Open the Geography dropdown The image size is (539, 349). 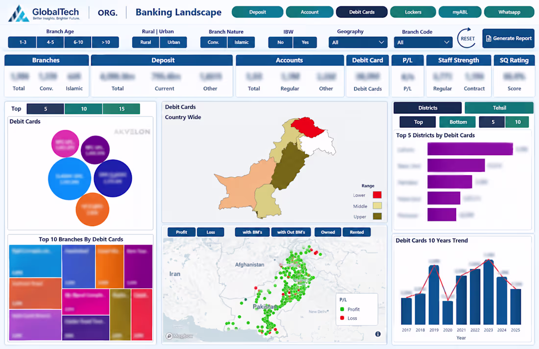[x=358, y=42]
